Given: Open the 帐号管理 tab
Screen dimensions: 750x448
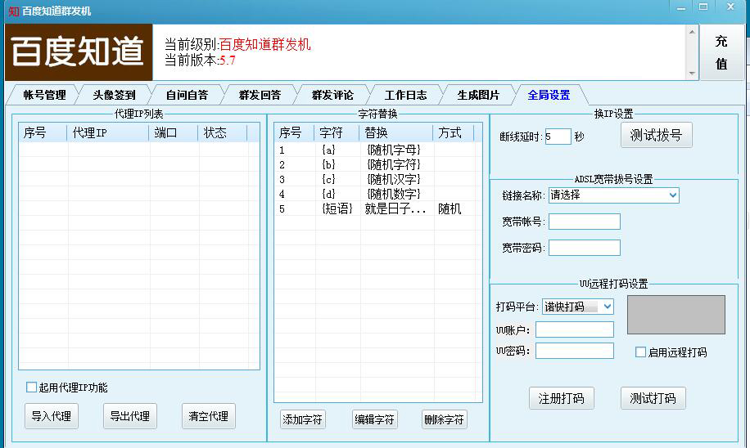Looking at the screenshot, I should click(44, 95).
